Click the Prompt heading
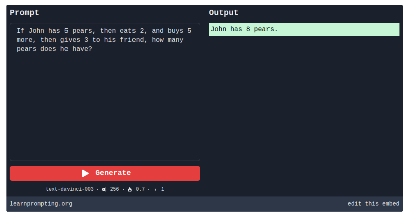Screen dimensions: 403x214 point(24,13)
